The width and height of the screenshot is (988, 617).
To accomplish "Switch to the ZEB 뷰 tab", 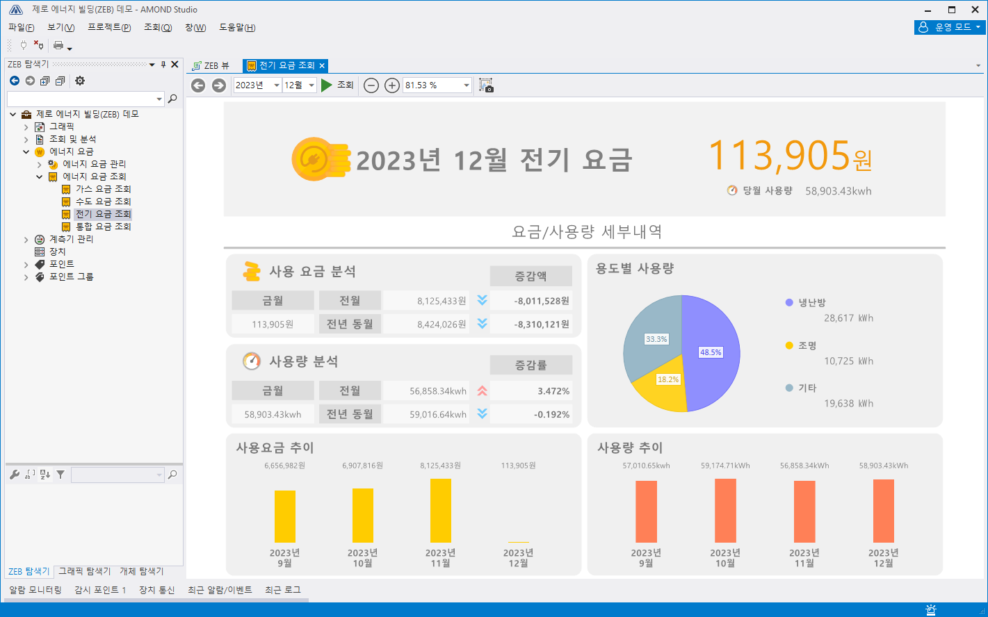I will coord(211,65).
